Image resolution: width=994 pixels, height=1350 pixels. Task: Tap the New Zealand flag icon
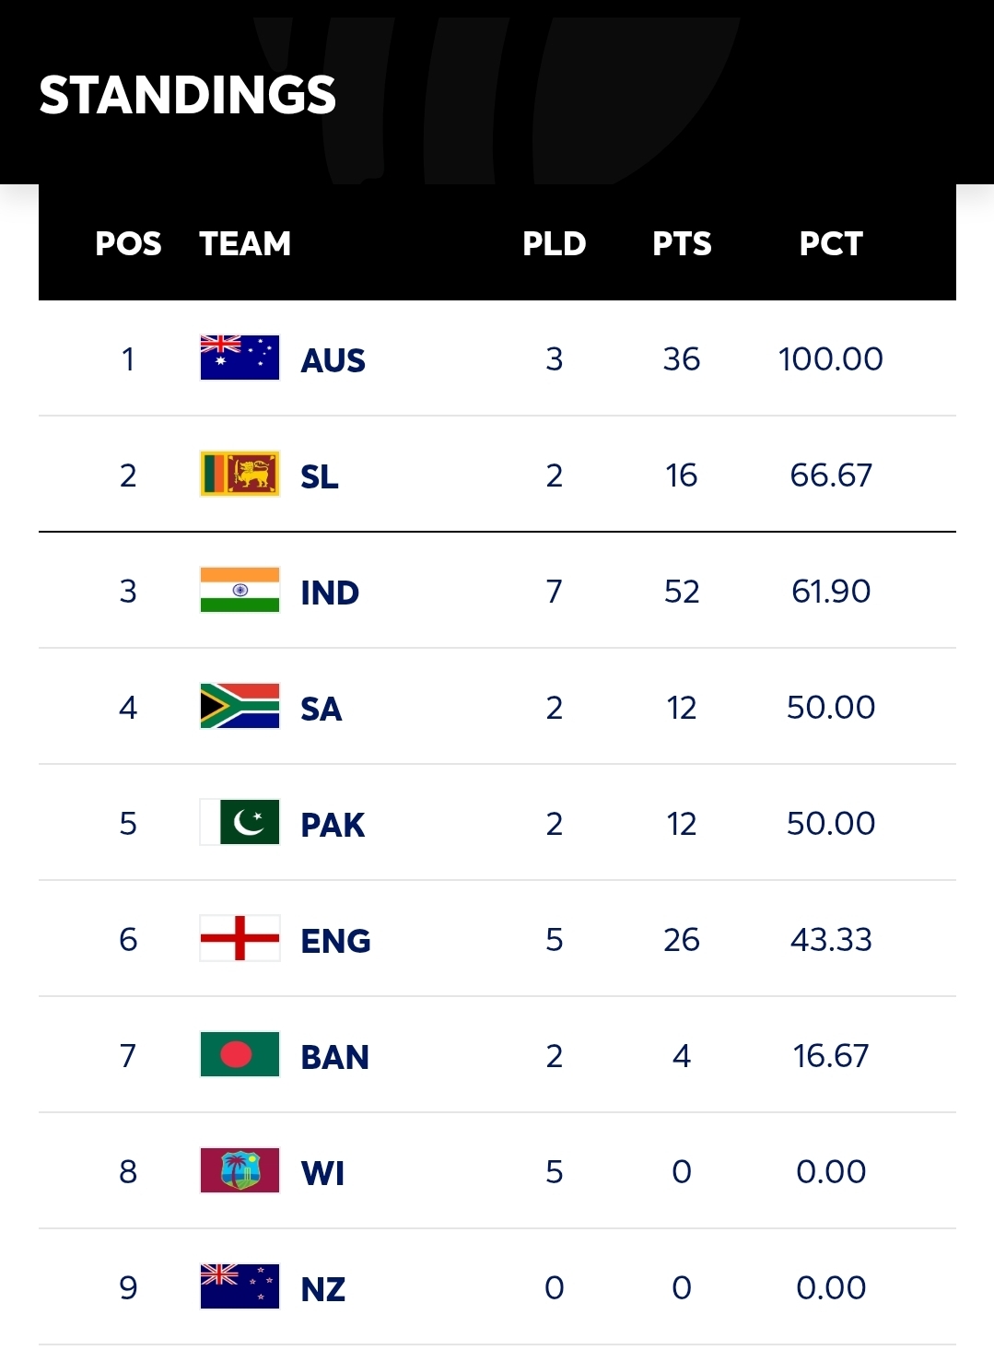[240, 1286]
